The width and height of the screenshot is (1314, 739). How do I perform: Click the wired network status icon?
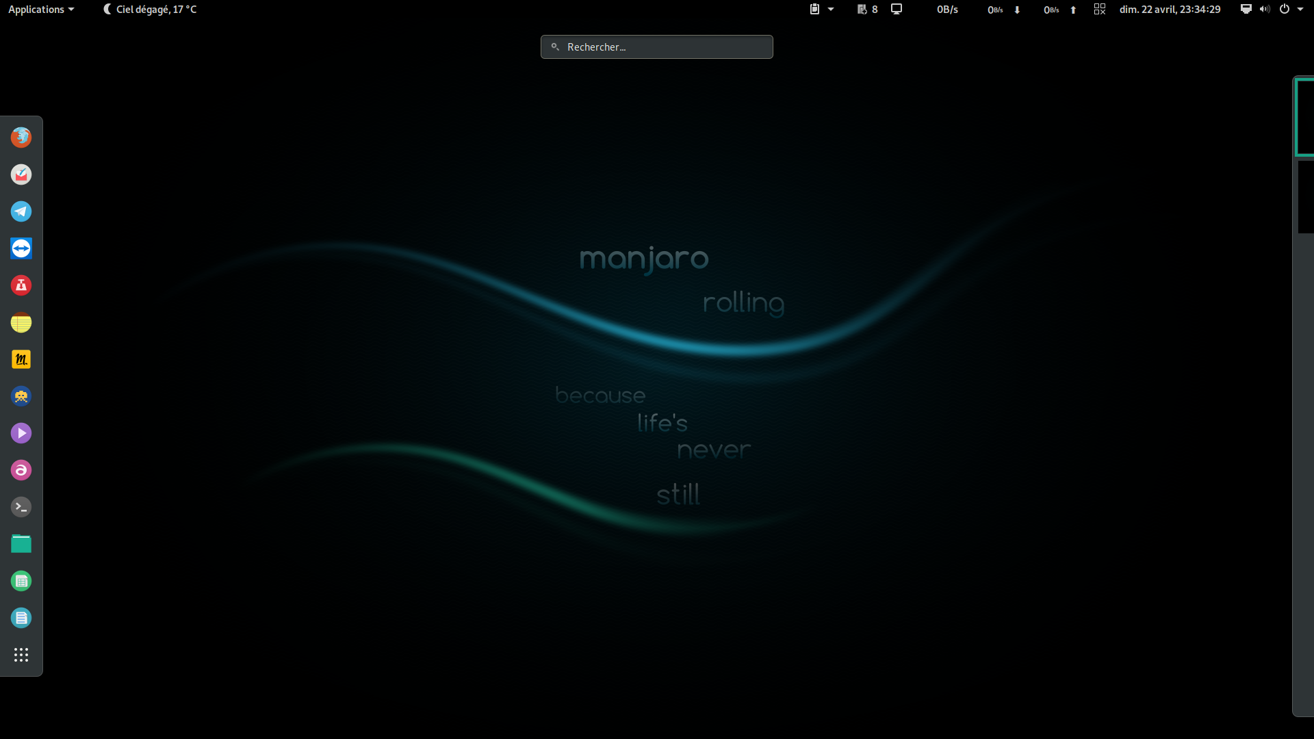1246,10
